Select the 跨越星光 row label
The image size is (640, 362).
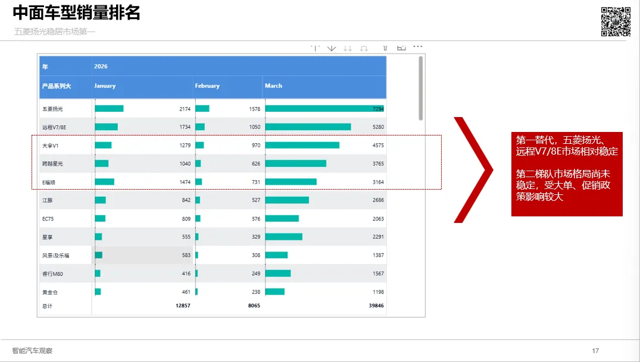(x=52, y=163)
